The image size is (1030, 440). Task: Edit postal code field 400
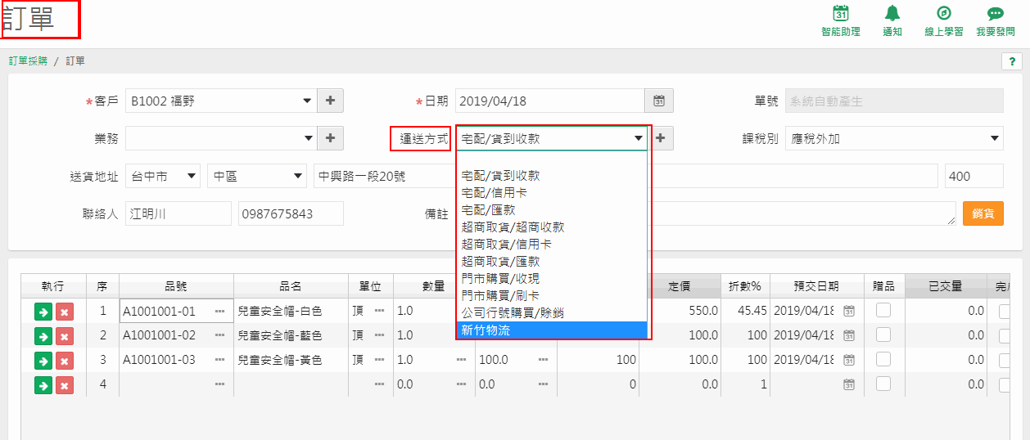974,176
